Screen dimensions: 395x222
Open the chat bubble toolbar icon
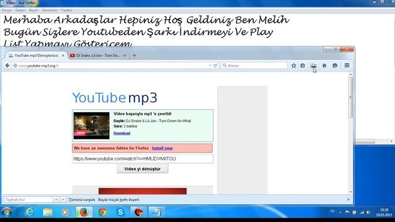point(335,66)
